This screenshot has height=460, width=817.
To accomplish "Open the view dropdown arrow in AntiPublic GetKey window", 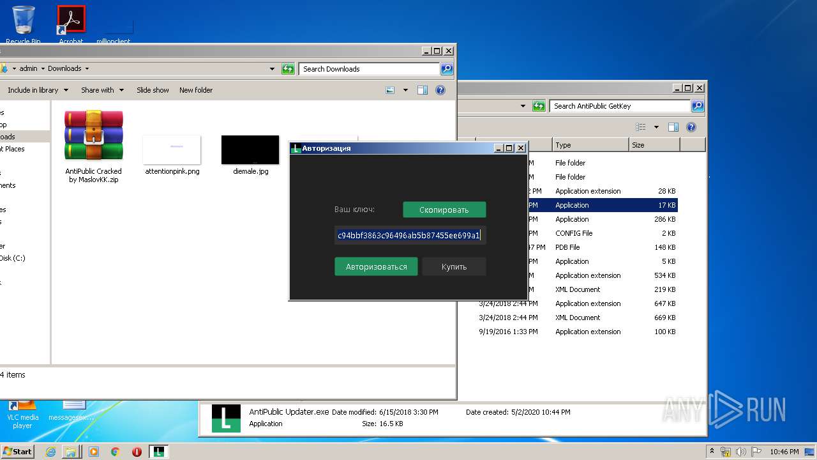I will 656,127.
